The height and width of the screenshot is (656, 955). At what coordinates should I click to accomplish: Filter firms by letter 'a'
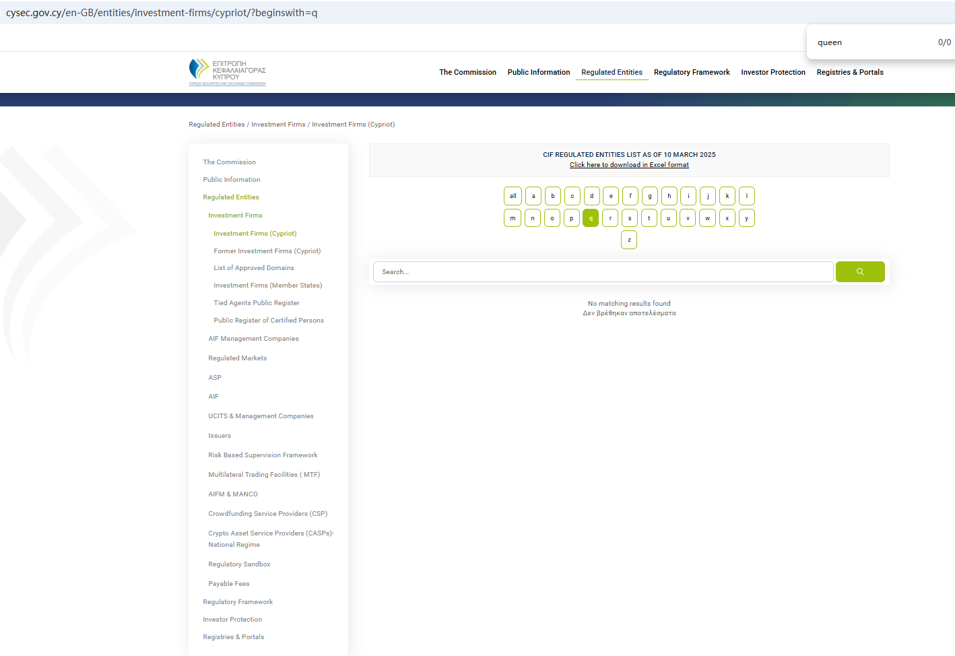[x=533, y=196]
